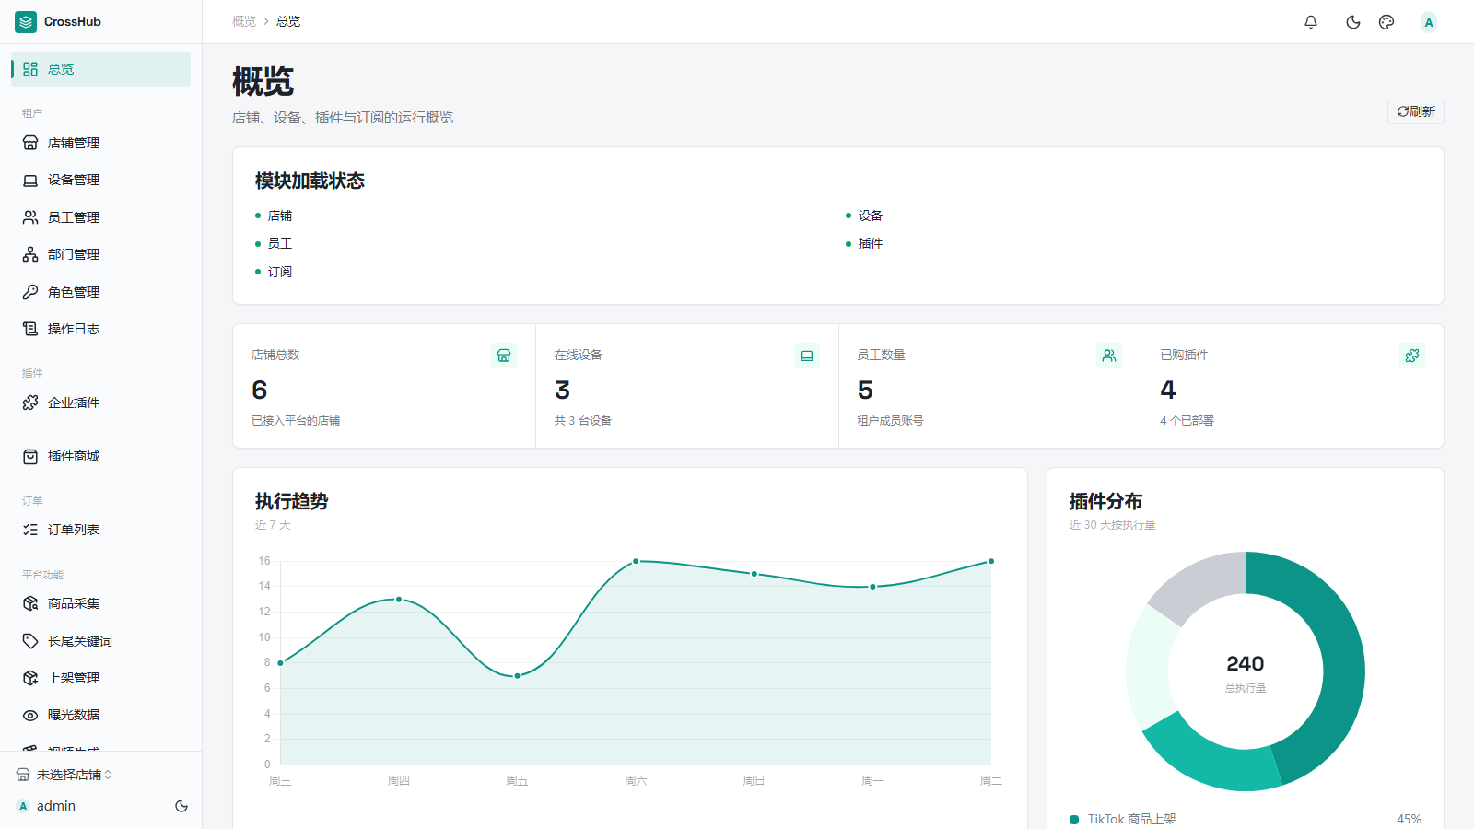Open 订单列表 menu item
Viewport: 1474px width, 829px height.
[101, 530]
